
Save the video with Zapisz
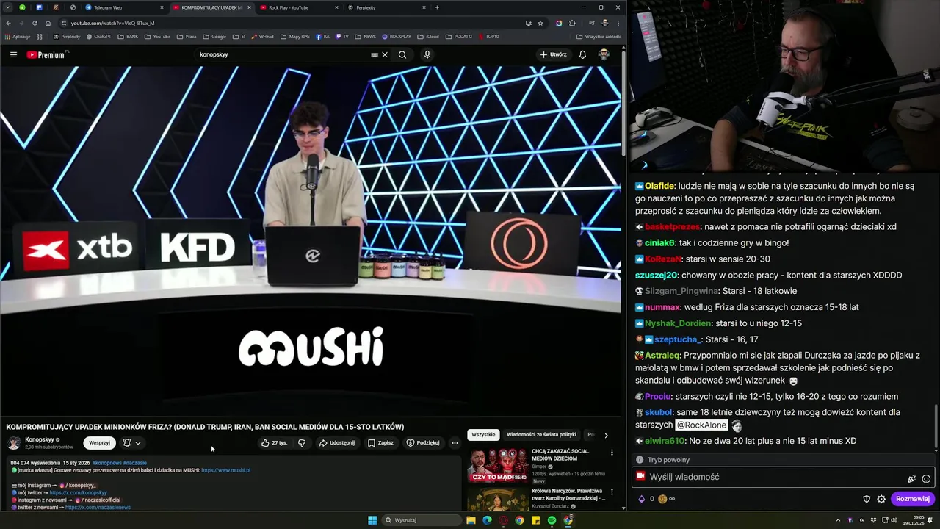[x=381, y=443]
